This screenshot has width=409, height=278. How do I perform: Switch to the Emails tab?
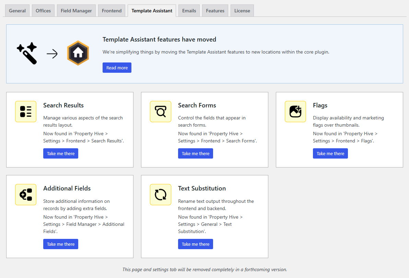(189, 11)
